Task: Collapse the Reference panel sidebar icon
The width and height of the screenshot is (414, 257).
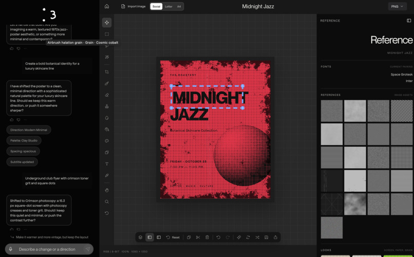Action: click(x=409, y=21)
